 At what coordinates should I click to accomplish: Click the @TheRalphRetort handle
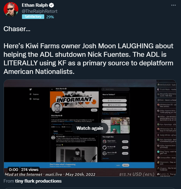coord(39,11)
